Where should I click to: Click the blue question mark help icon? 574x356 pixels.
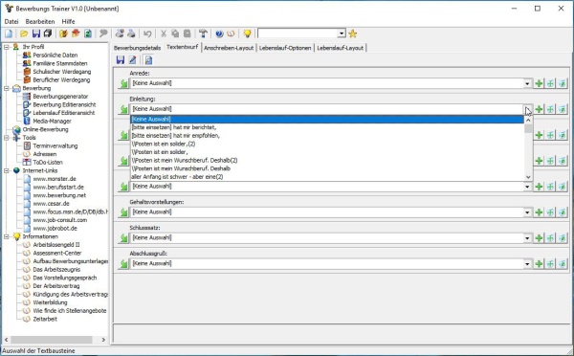pos(219,33)
